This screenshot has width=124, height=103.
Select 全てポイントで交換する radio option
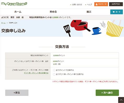(54, 70)
